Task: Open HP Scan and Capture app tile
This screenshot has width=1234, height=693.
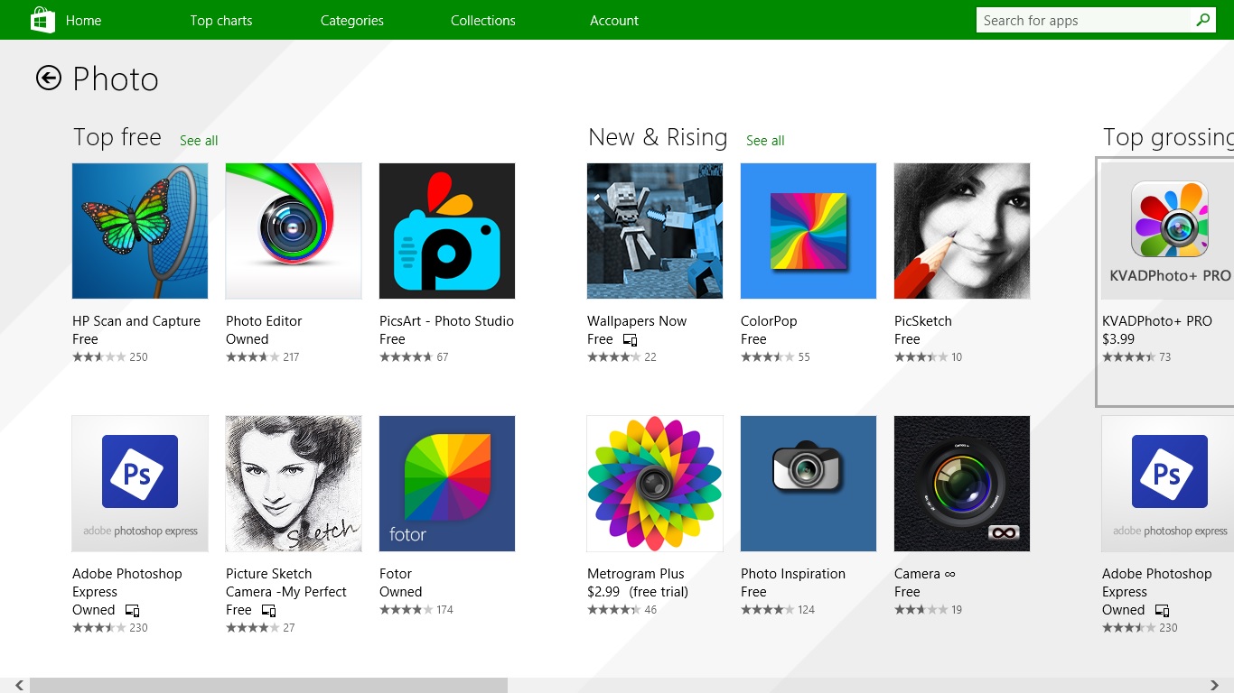Action: 140,231
